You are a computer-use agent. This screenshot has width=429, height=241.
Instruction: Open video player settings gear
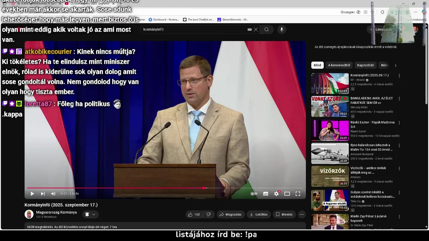[x=277, y=193]
